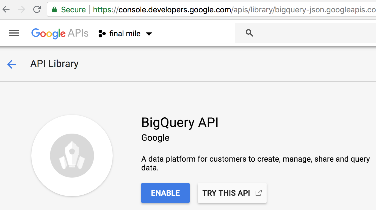
Task: Click the BigQuery API heading
Action: [180, 123]
